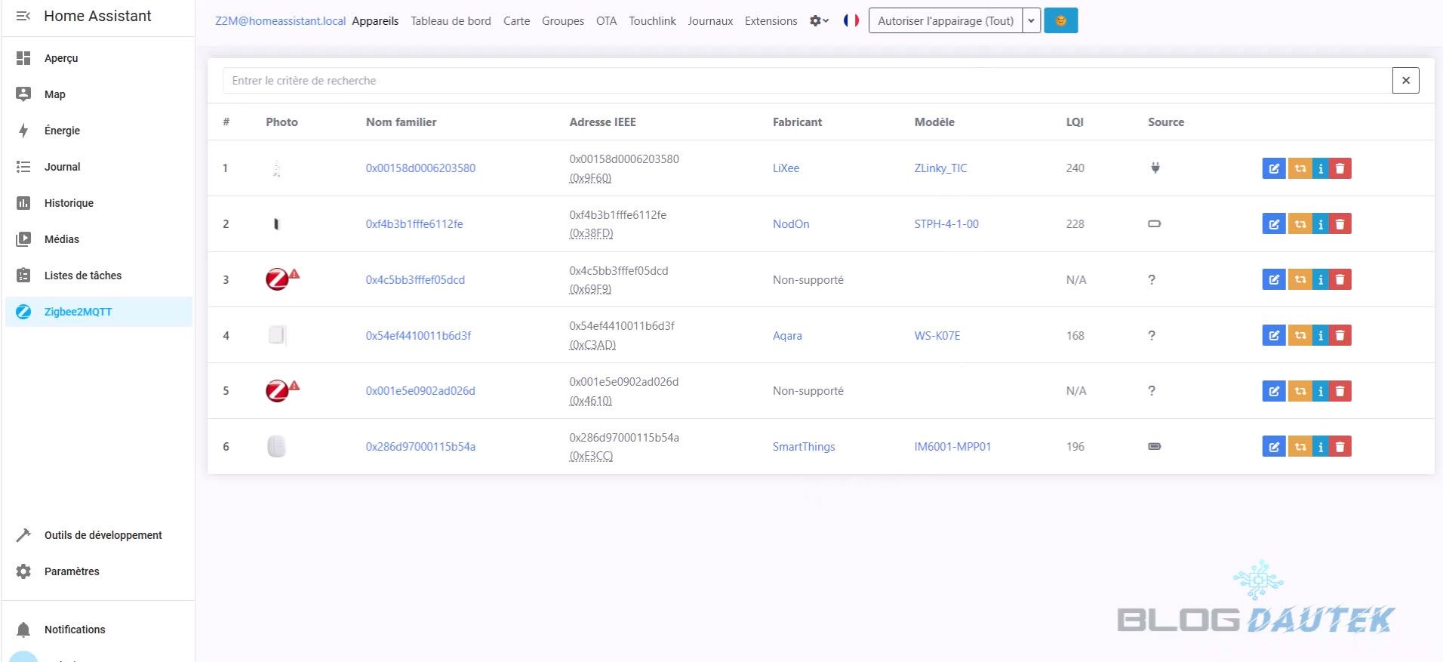The height and width of the screenshot is (662, 1443).
Task: Sort the table by LQI column header
Action: (1074, 122)
